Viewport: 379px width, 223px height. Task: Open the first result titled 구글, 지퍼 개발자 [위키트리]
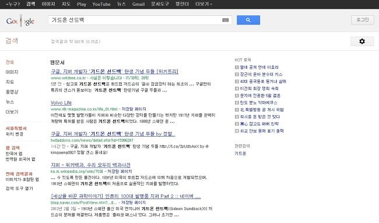coord(114,71)
